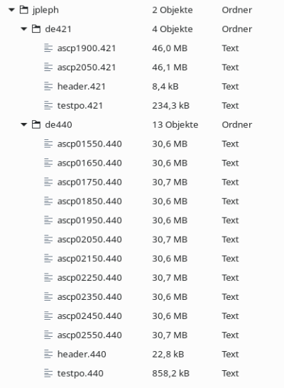Click text file icon of header.421
Image resolution: width=284 pixels, height=388 pixels.
tap(48, 87)
